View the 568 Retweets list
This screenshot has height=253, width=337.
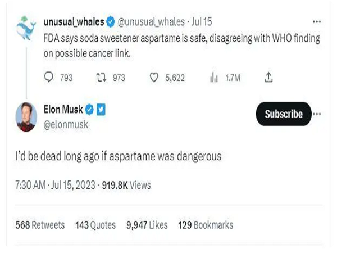(40, 225)
